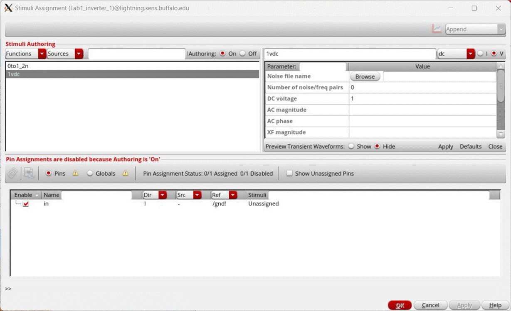Click Browse for the noise file
Viewport: 511px width, 311px height.
[x=365, y=76]
